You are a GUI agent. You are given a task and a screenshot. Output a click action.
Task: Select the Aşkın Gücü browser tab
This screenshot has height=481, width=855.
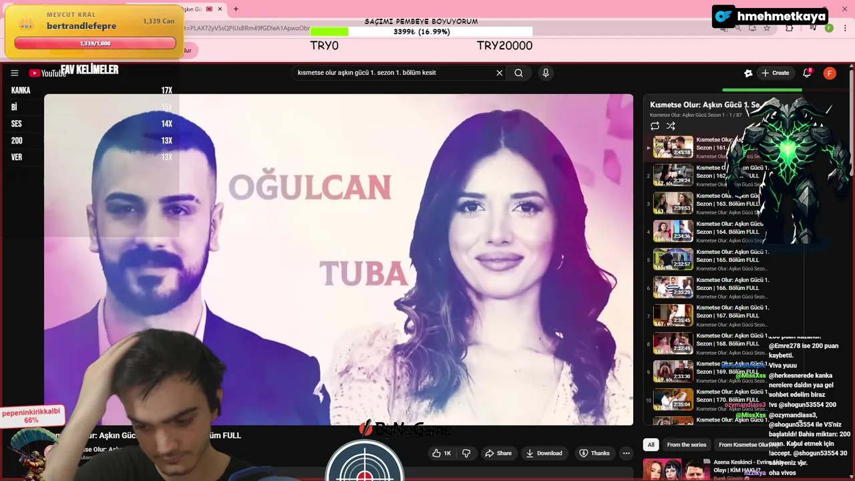pos(204,9)
